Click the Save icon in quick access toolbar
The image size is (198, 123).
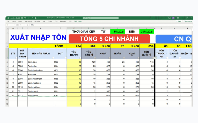coord(22,18)
